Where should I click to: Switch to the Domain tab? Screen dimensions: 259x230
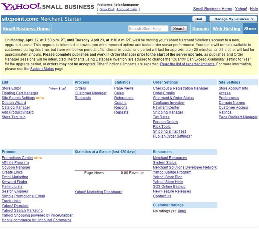(201, 29)
